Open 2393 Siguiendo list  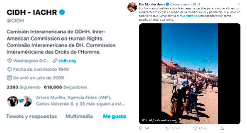(x=23, y=87)
